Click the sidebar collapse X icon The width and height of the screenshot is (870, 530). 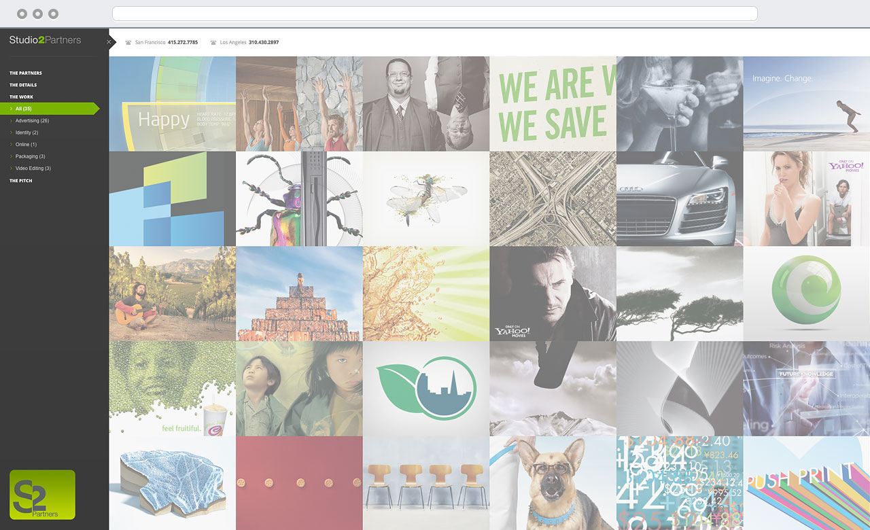click(x=109, y=42)
